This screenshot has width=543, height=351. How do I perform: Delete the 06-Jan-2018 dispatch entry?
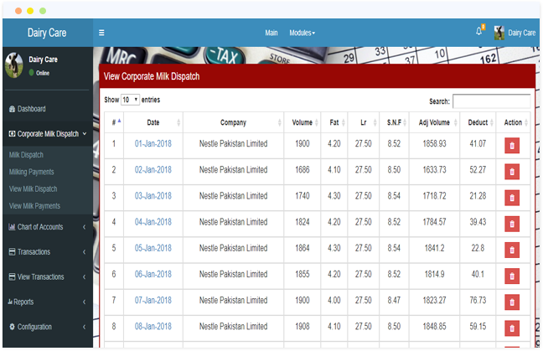pos(512,276)
